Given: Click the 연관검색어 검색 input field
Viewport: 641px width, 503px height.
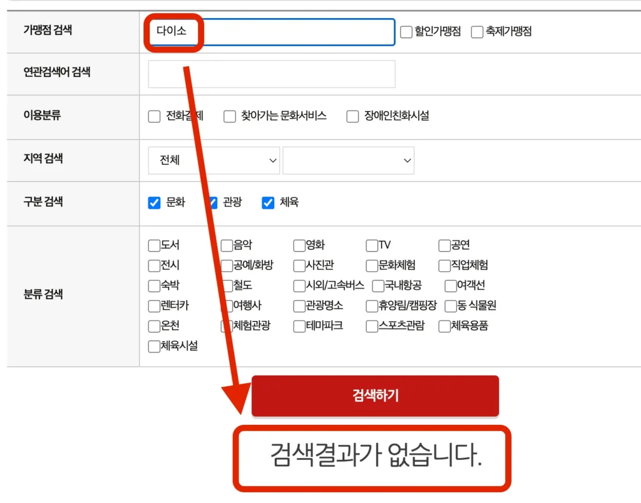Looking at the screenshot, I should [x=272, y=74].
